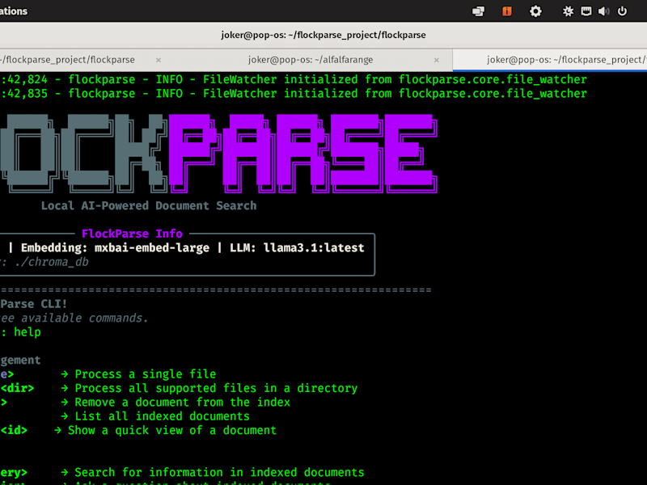
Task: Click the terminal window title bar text
Action: point(323,35)
